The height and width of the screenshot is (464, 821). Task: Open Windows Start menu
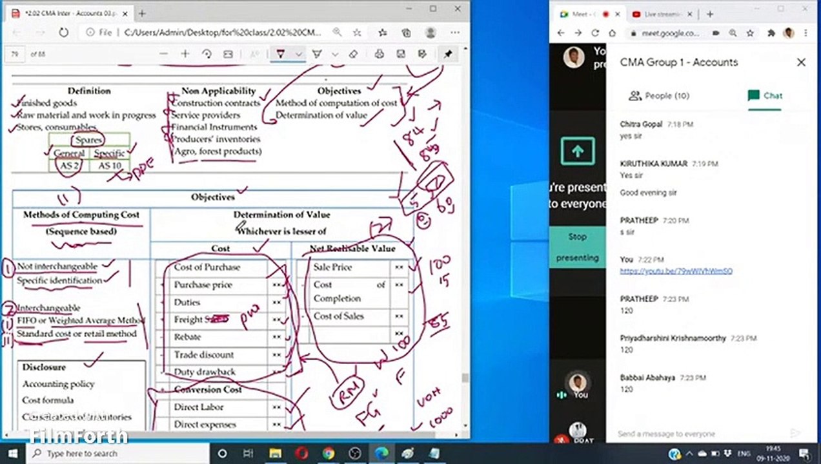12,454
